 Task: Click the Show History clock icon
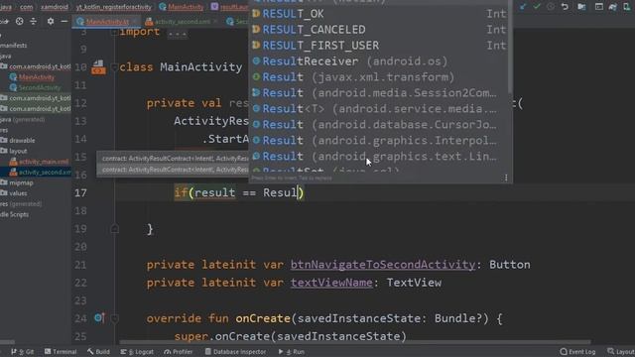click(551, 7)
